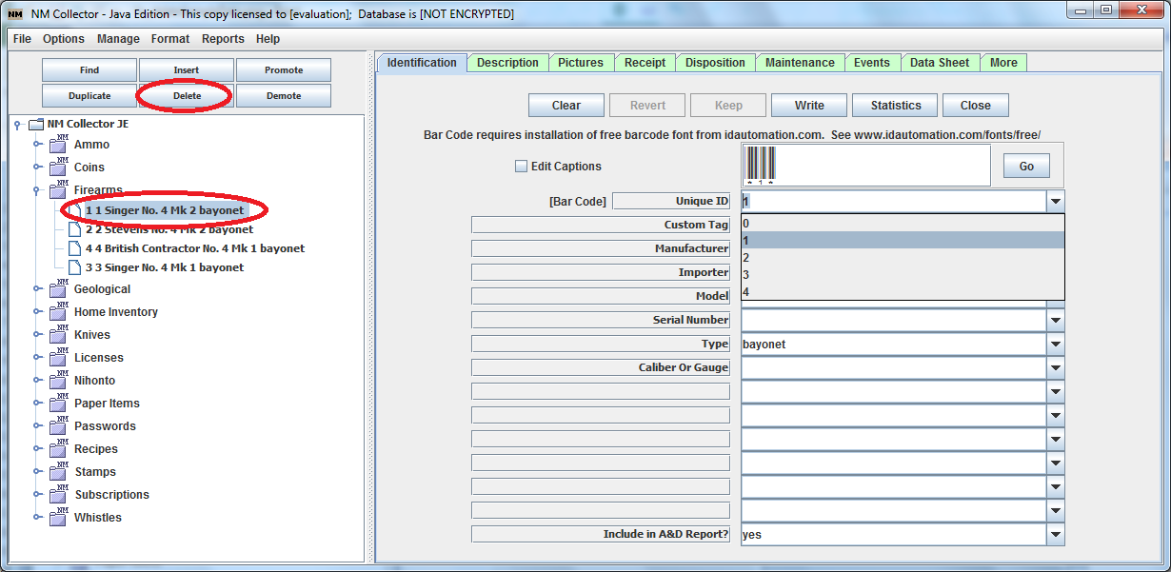Open the Type dropdown
1171x572 pixels.
1055,344
